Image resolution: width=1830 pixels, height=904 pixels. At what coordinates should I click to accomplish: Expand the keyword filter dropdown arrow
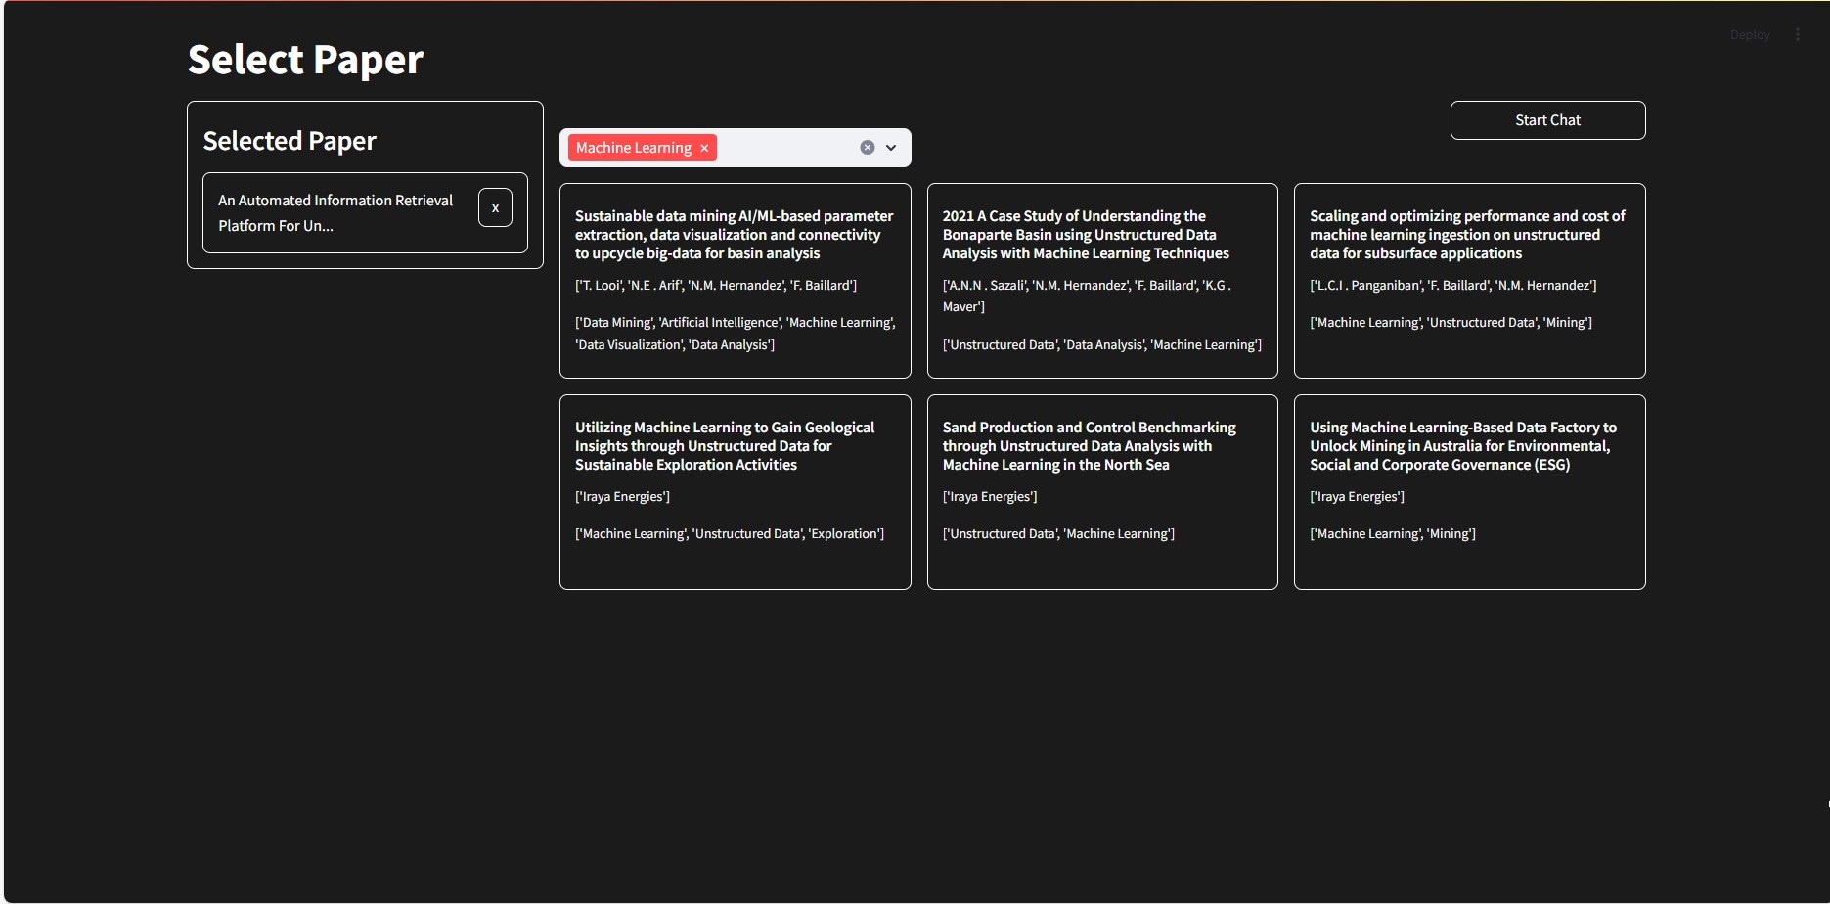click(x=891, y=148)
